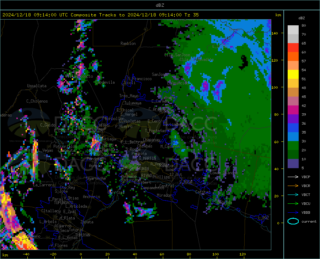Select the Ugarteche place label

[x=96, y=178]
